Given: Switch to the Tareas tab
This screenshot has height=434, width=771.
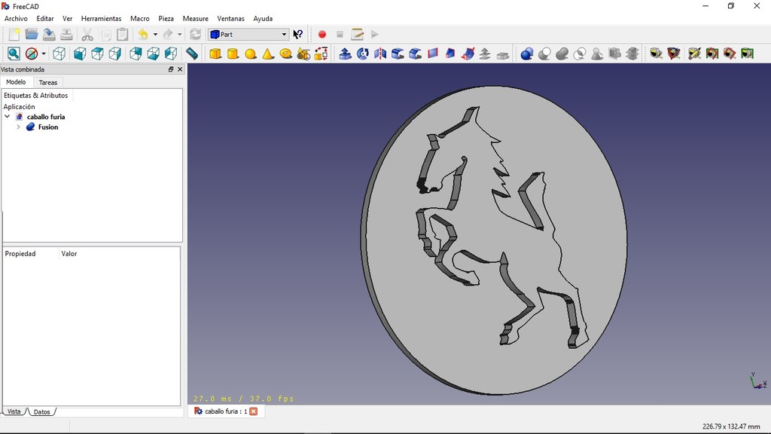Looking at the screenshot, I should 48,82.
